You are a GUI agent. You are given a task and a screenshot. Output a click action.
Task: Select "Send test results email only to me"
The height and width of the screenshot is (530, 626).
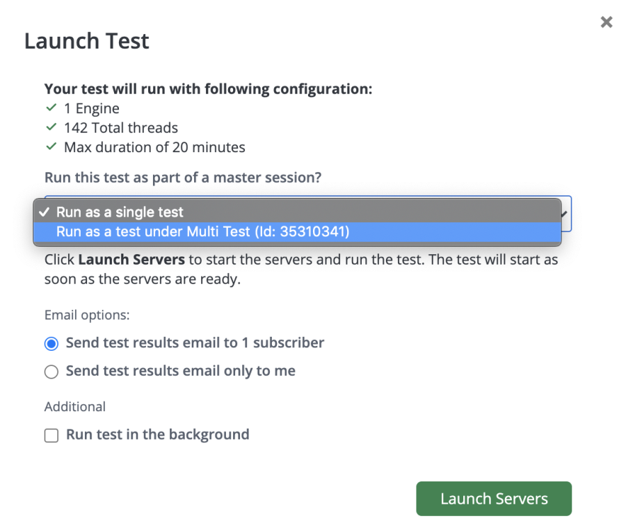pos(51,372)
